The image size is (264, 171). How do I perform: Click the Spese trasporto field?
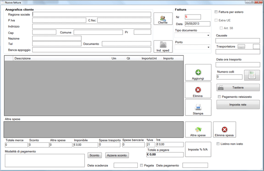110,145
